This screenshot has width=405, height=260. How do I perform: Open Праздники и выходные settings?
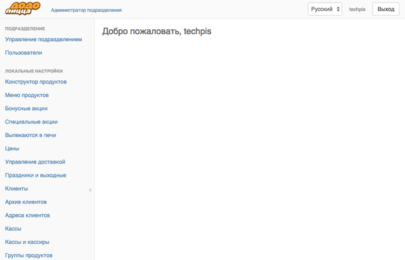tap(36, 175)
